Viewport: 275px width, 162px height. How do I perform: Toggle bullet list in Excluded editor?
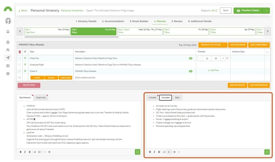(x=169, y=152)
